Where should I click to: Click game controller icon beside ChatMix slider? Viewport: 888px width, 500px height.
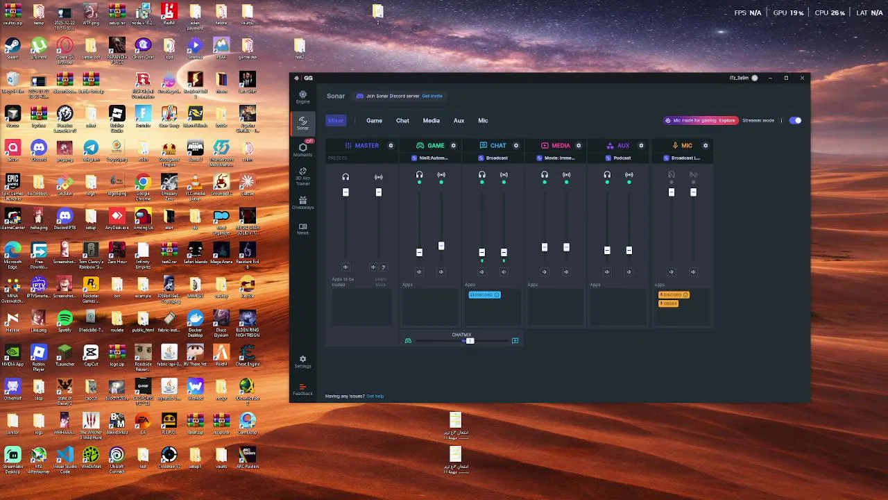click(x=408, y=341)
